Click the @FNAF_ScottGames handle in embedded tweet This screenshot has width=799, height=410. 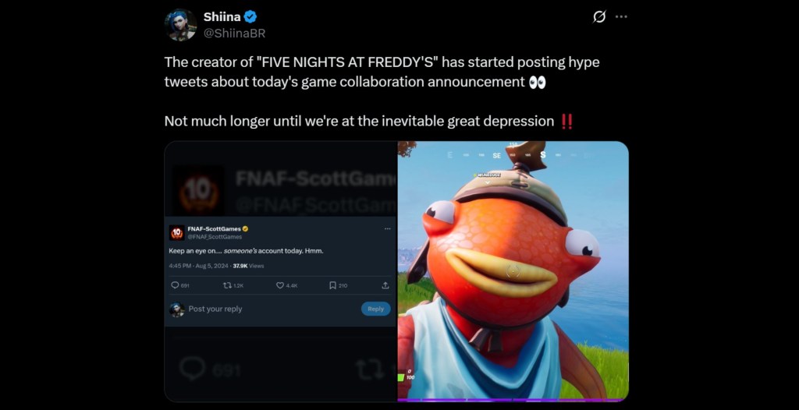(215, 237)
